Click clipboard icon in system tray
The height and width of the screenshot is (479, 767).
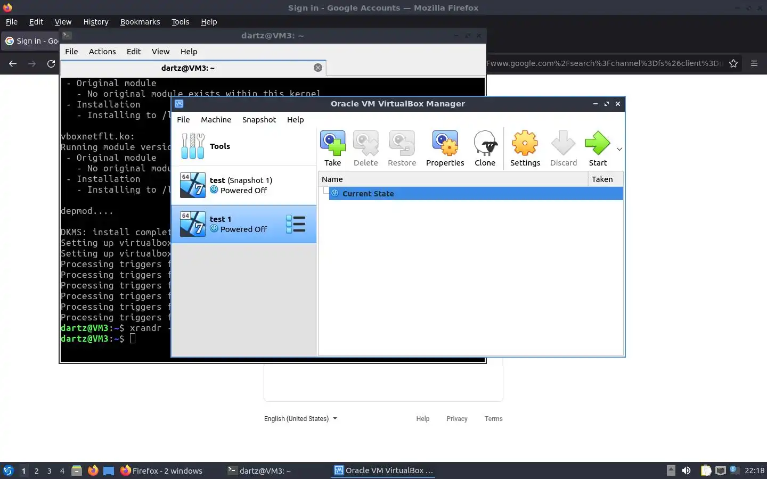[x=706, y=470]
